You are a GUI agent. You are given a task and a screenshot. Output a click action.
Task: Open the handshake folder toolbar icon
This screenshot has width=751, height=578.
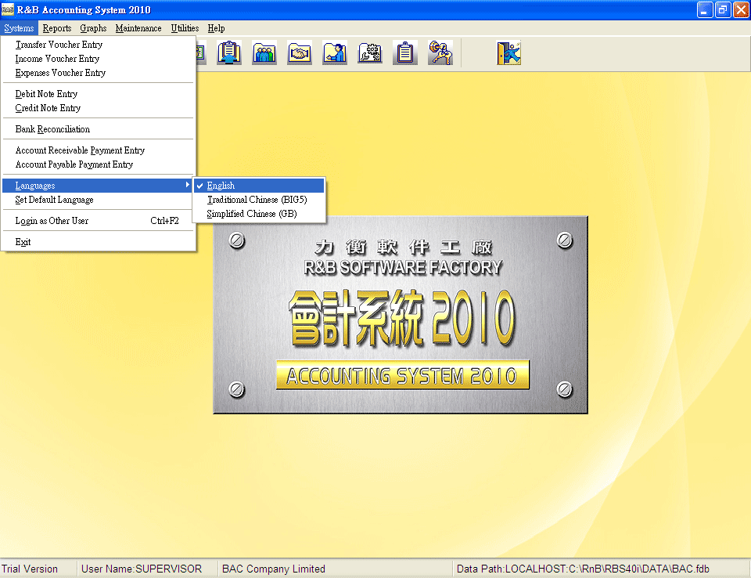pos(300,52)
